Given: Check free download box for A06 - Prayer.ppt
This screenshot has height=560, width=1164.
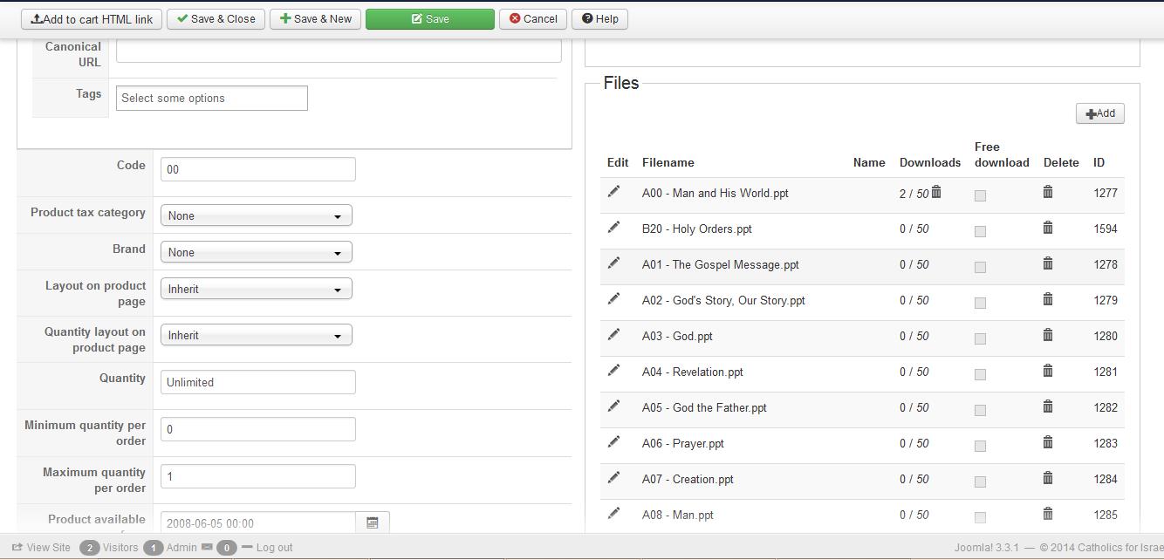Looking at the screenshot, I should (980, 446).
